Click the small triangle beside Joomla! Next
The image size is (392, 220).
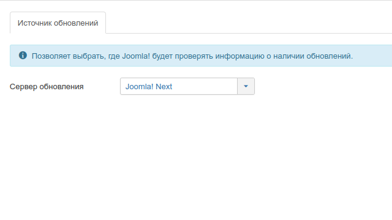click(246, 86)
